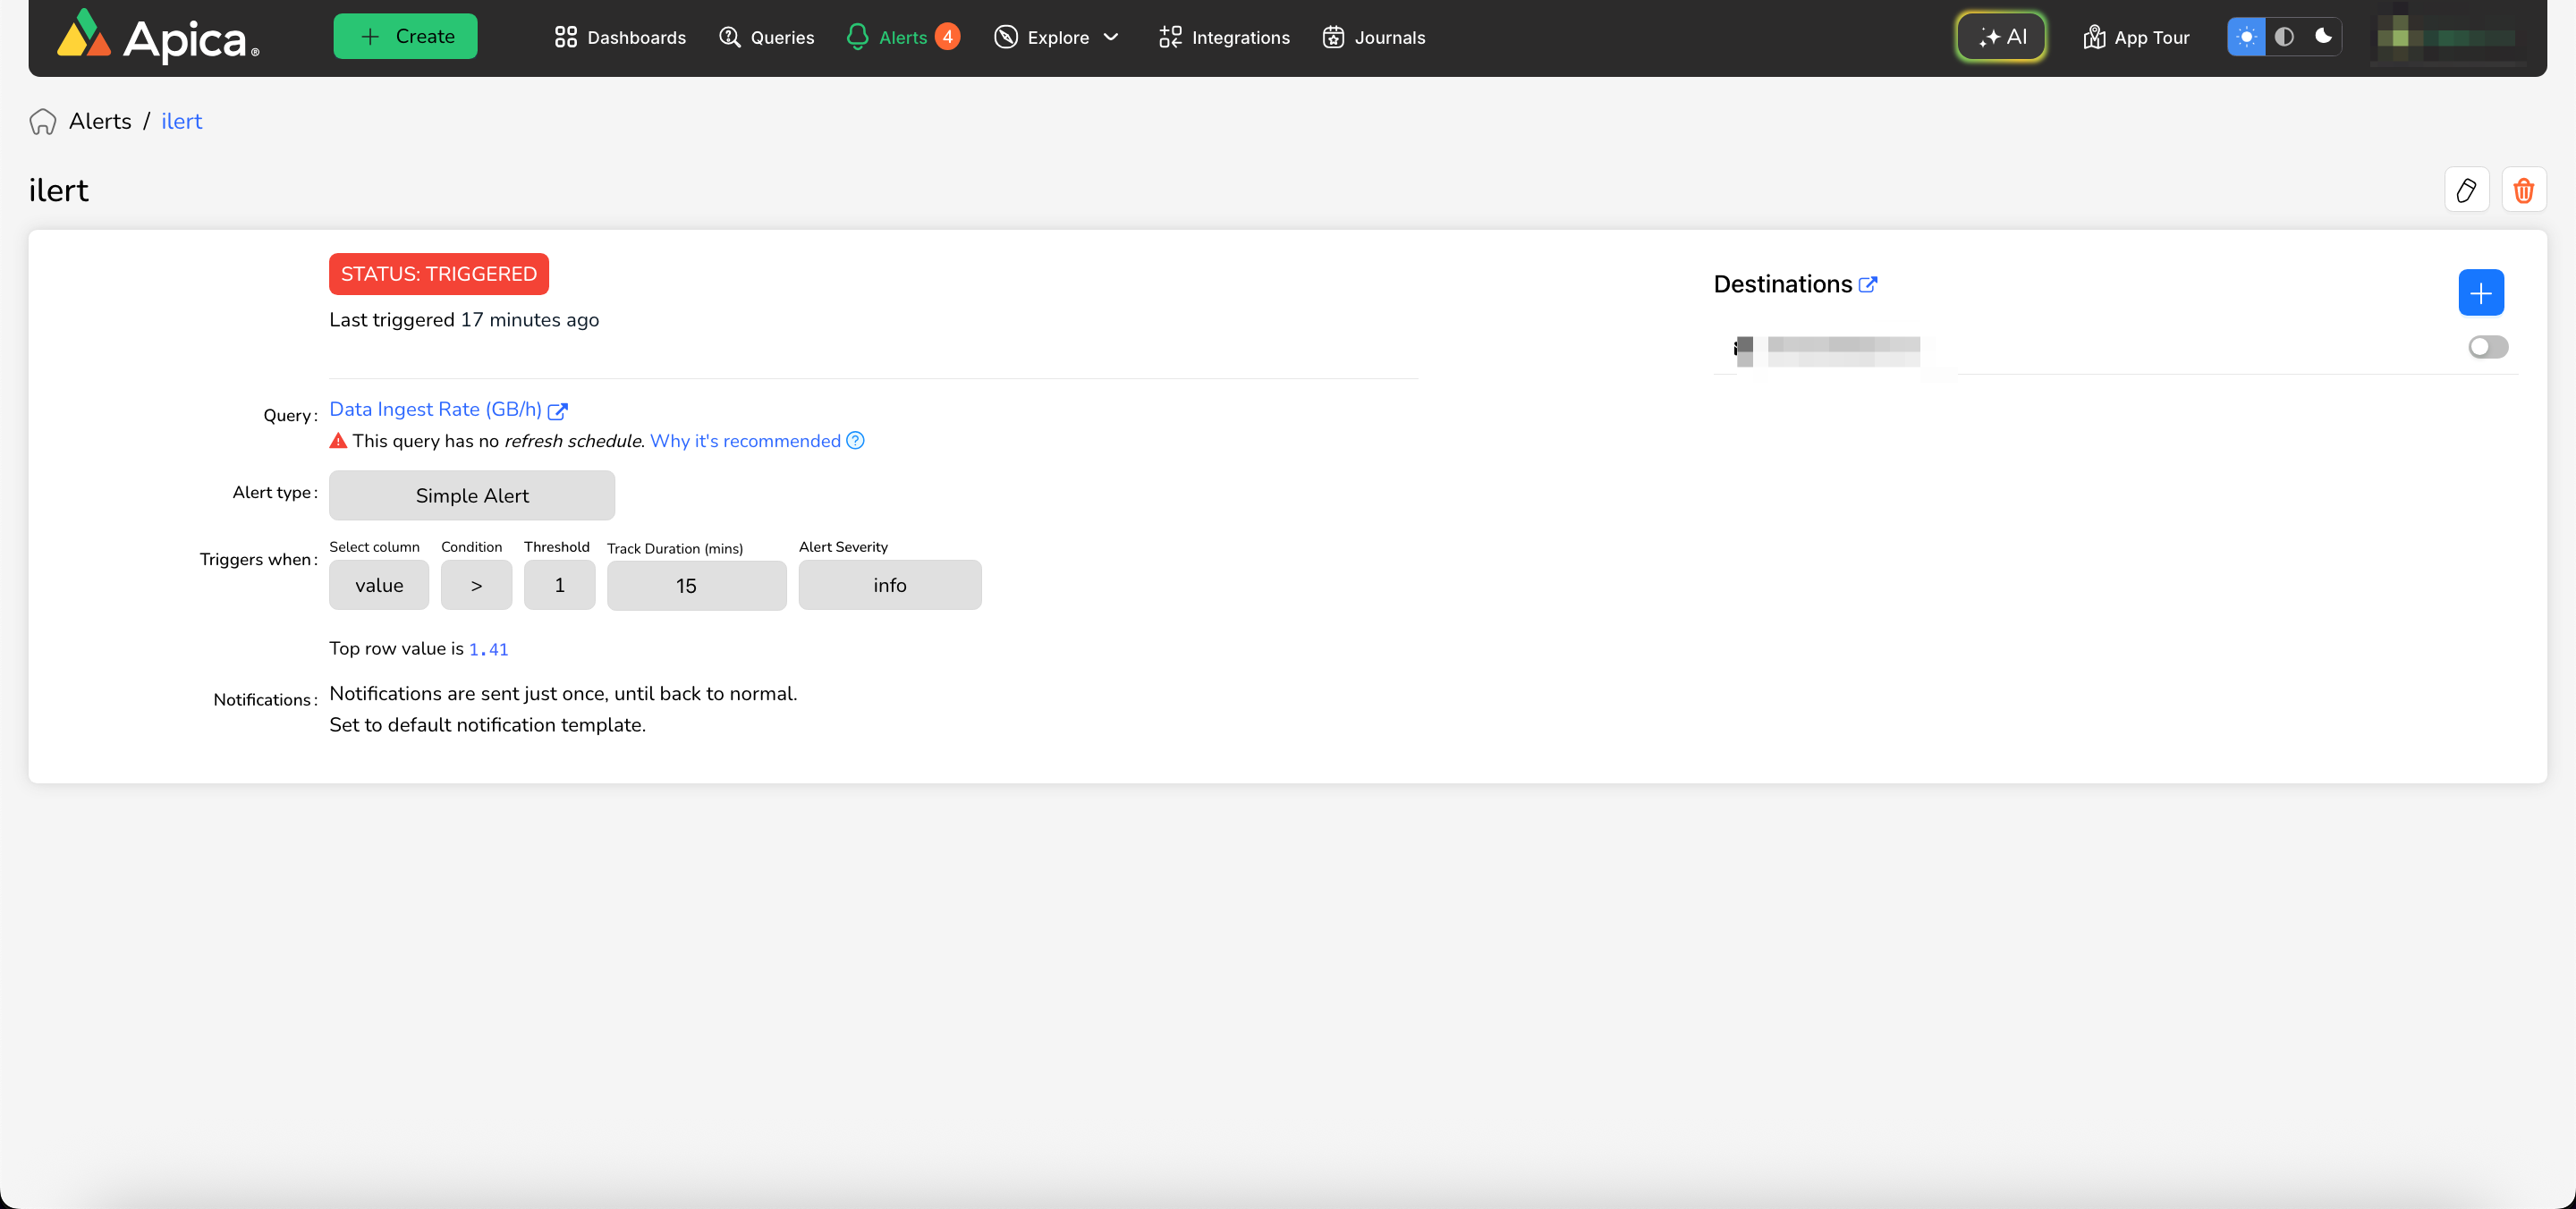This screenshot has height=1209, width=2576.
Task: Click the green Create button
Action: [x=405, y=37]
